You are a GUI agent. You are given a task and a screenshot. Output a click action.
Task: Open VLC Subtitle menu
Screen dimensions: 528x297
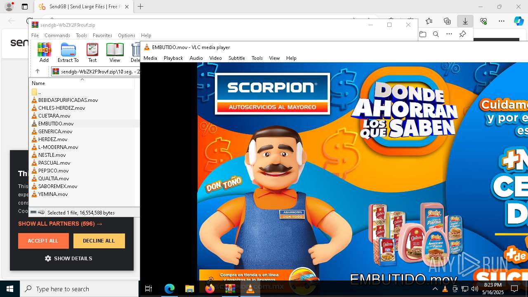click(237, 58)
